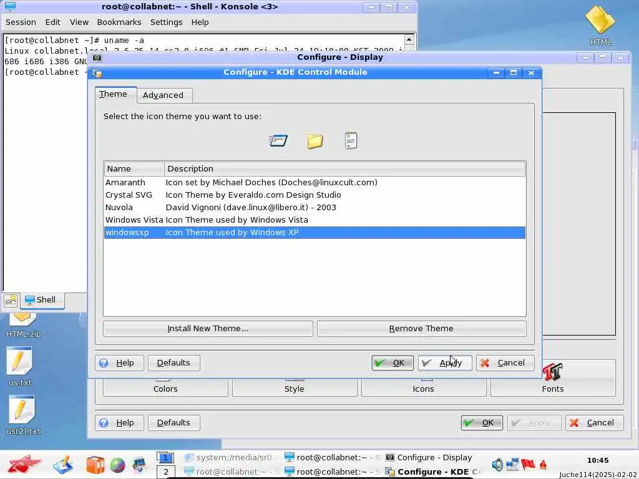Open the Session menu in Konsole
The image size is (639, 479).
pyautogui.click(x=21, y=22)
